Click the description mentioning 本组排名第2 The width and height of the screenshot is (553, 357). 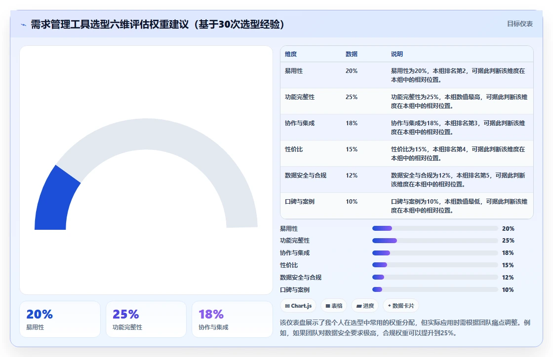click(x=458, y=75)
